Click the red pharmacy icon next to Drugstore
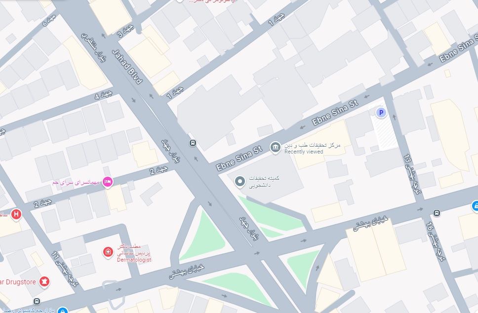478x313 pixels. pyautogui.click(x=44, y=281)
